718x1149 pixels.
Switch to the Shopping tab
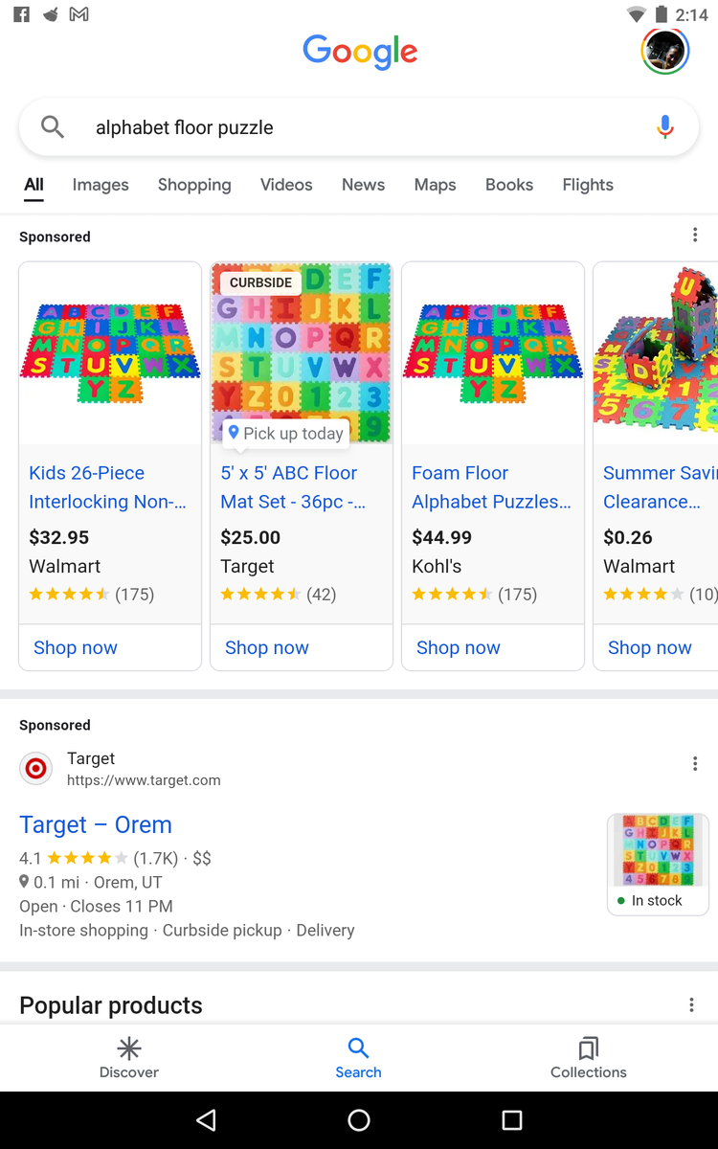pos(194,185)
